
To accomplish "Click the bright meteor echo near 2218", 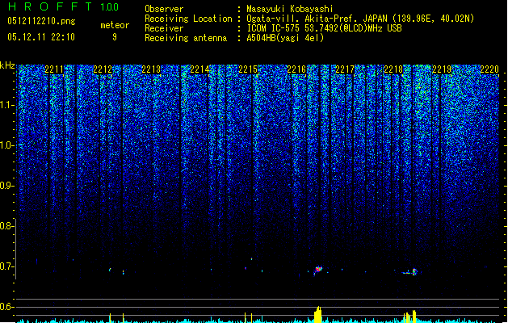I will tap(414, 272).
